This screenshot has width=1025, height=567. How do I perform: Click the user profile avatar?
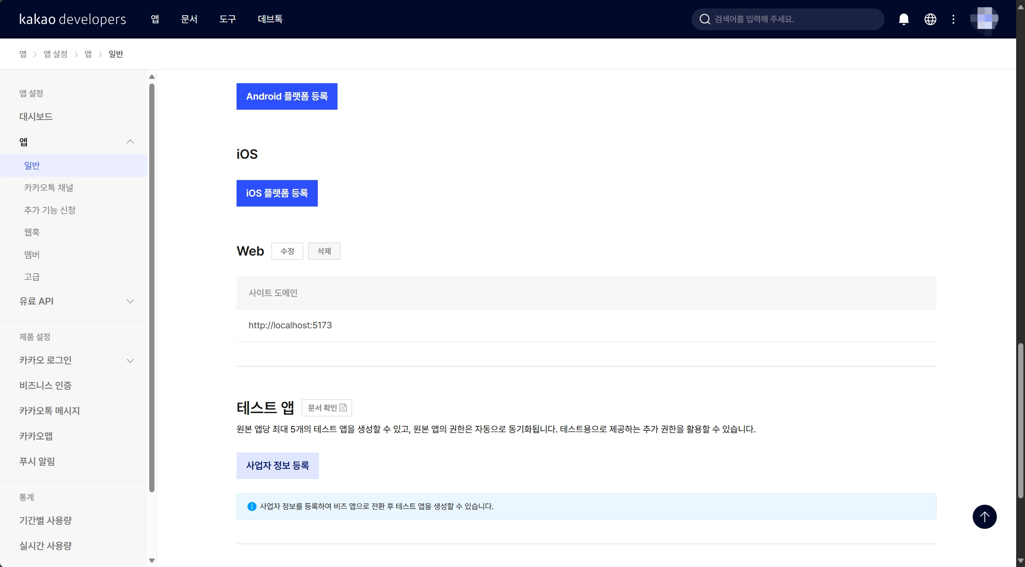[984, 19]
